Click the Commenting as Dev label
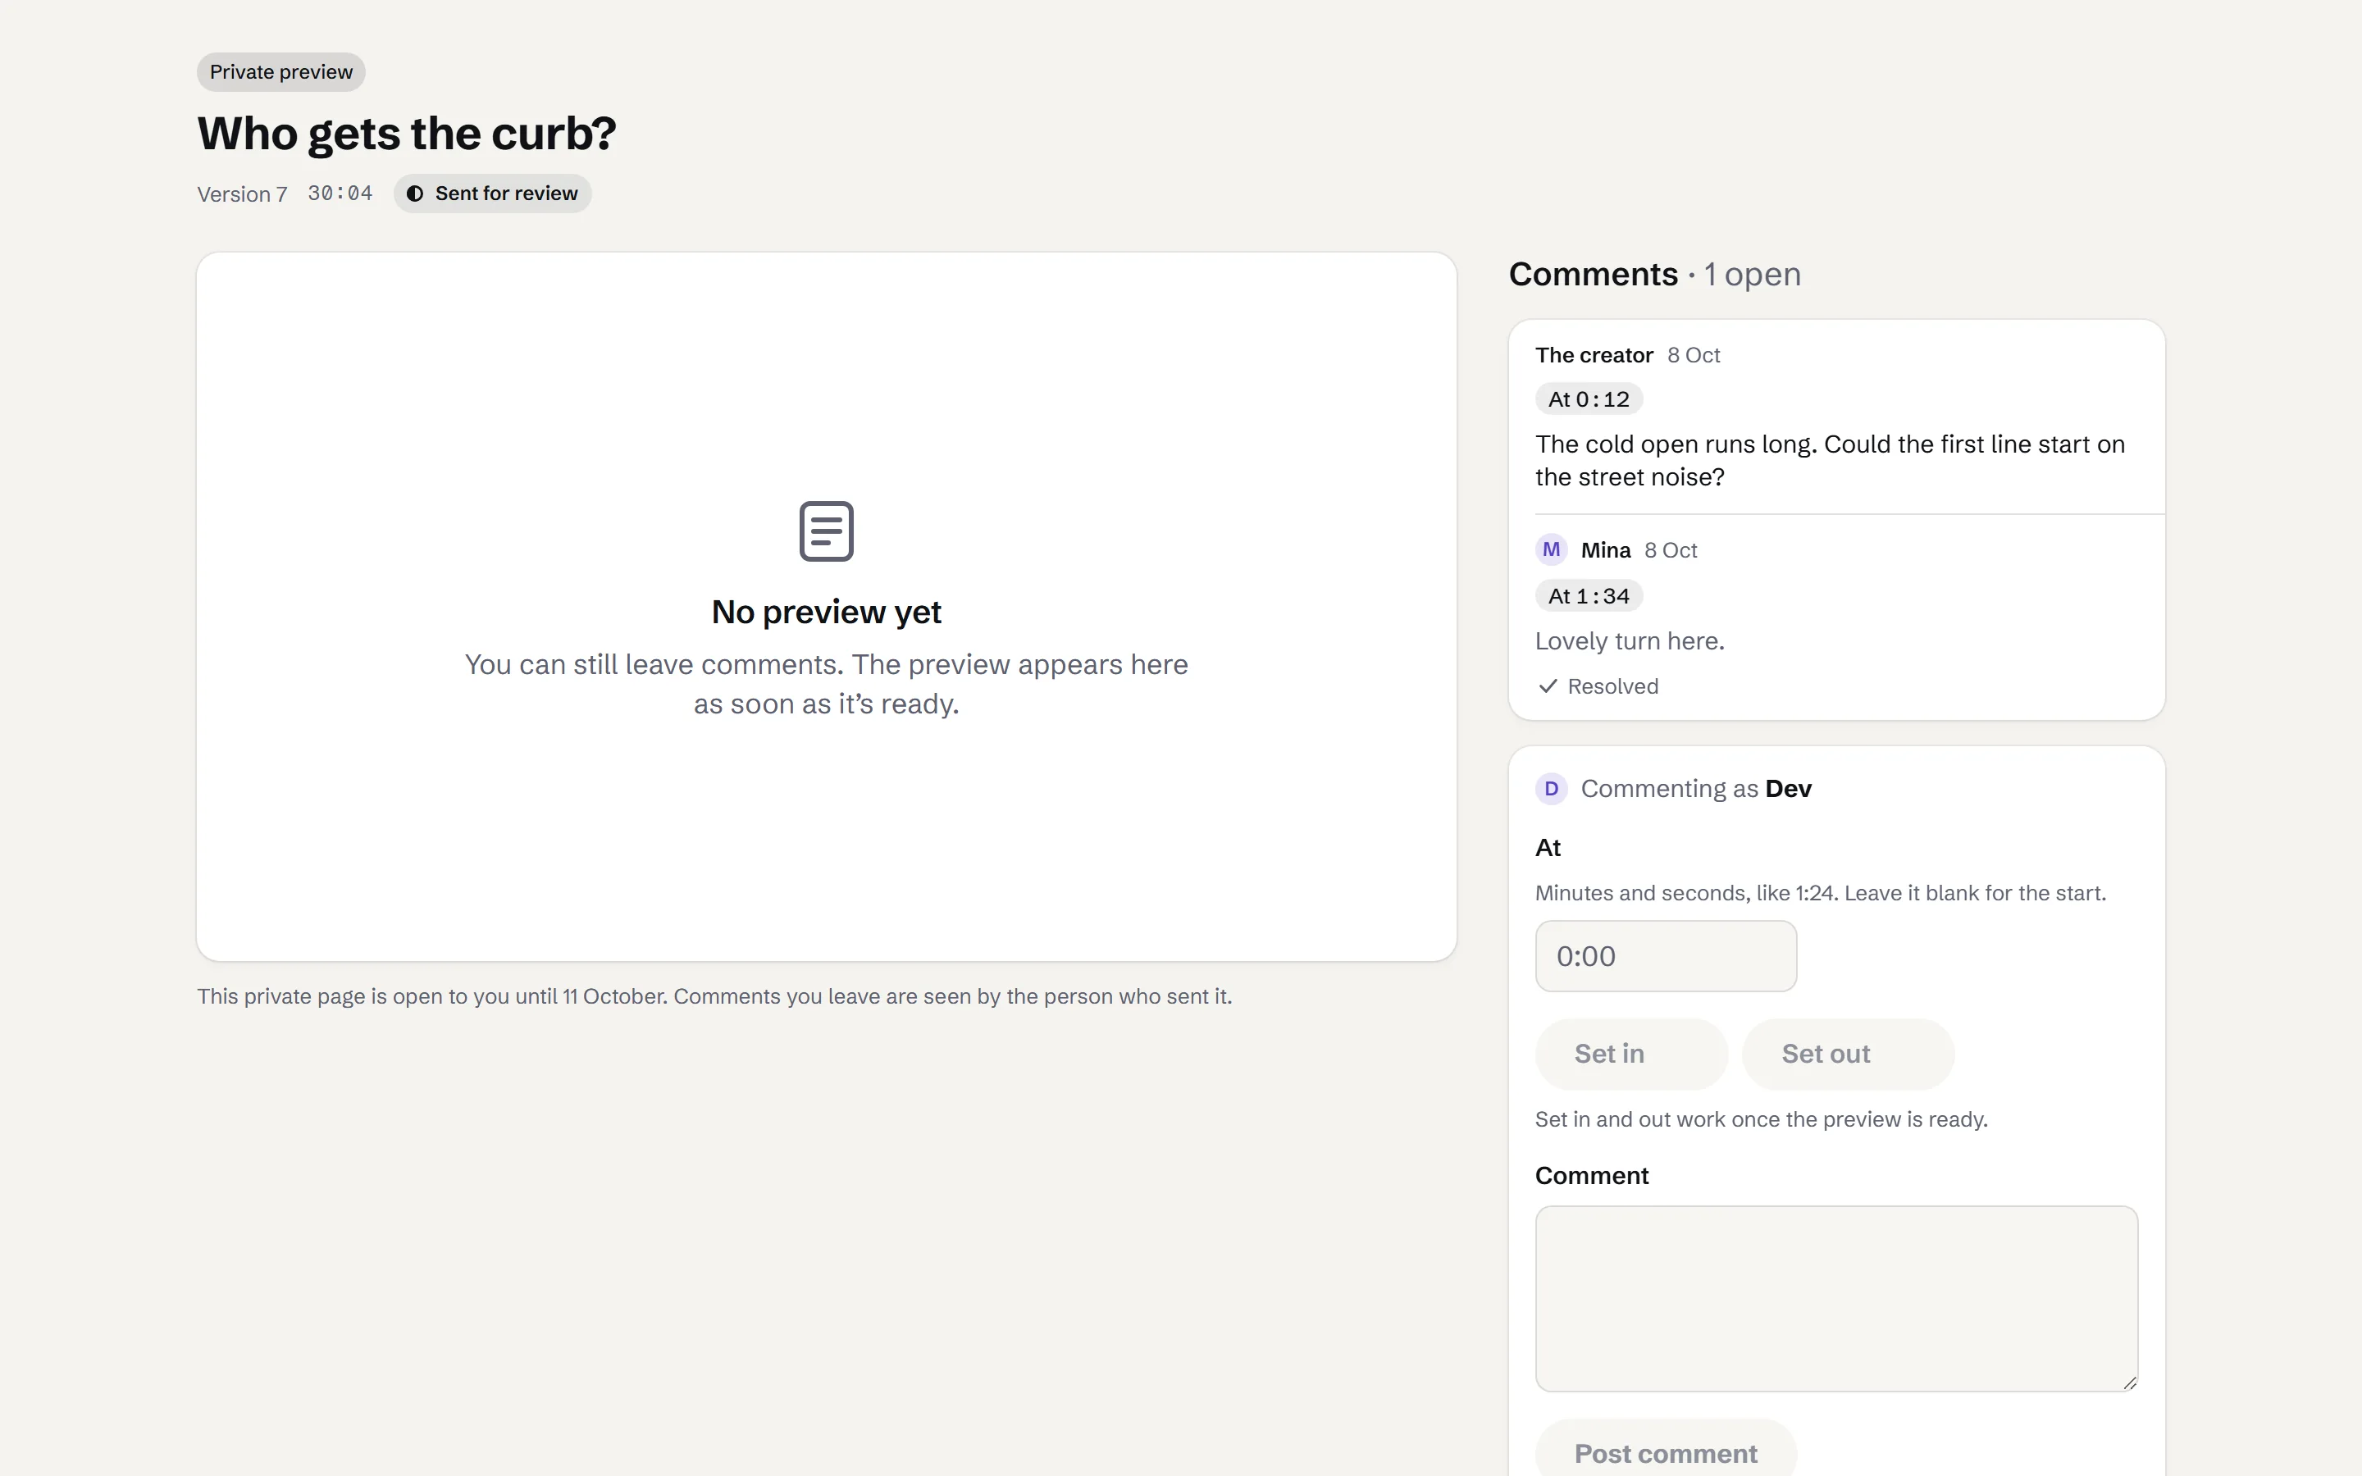This screenshot has height=1476, width=2362. point(1695,789)
